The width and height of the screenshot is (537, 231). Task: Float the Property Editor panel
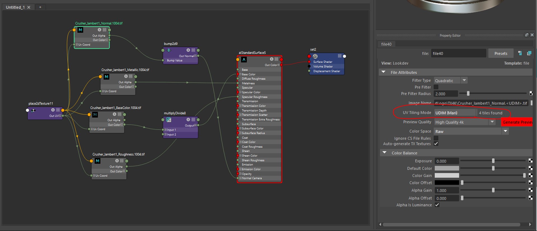pyautogui.click(x=527, y=35)
